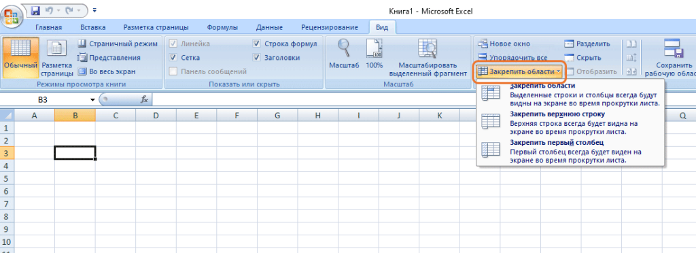This screenshot has height=253, width=696.
Task: Click the insert function fx icon
Action: [x=144, y=100]
